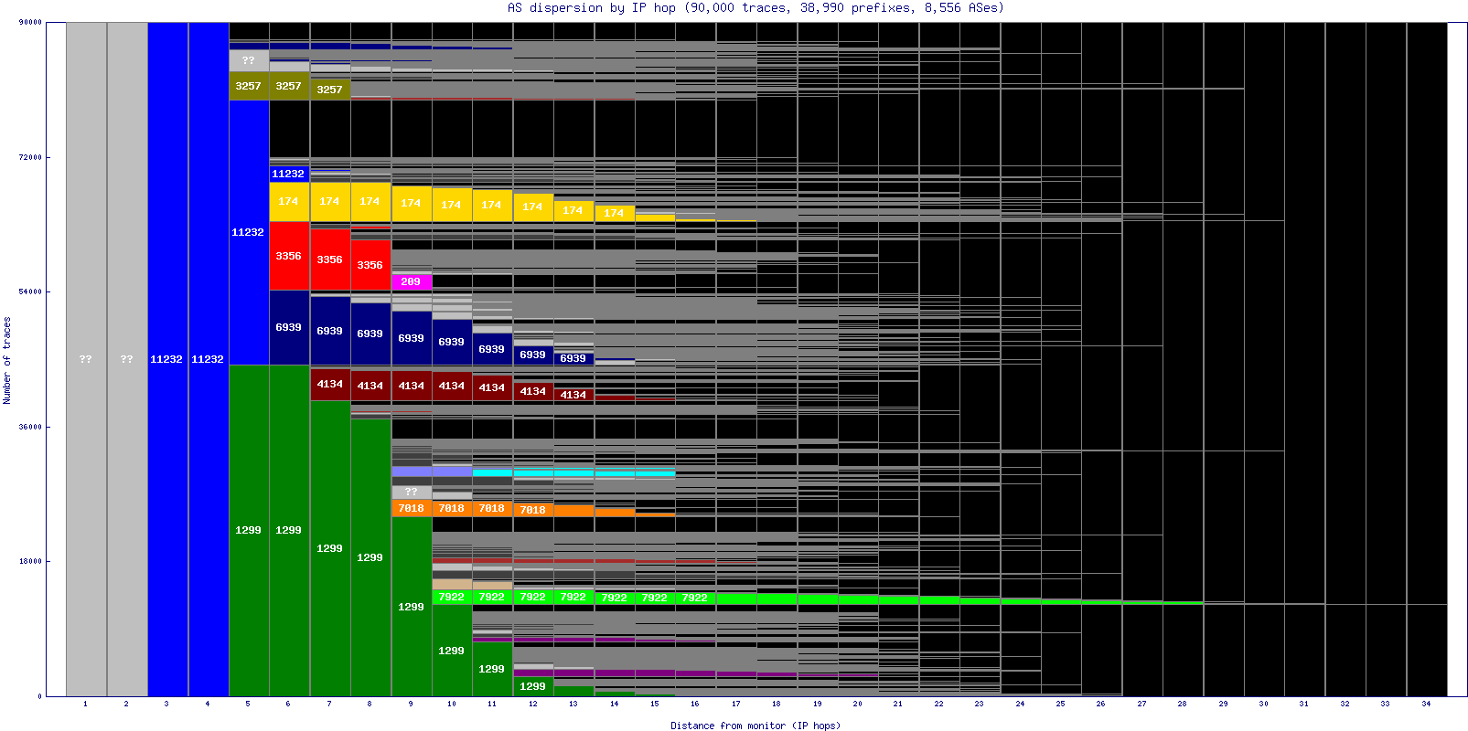
Task: Select the yellow 174 block at hop 6
Action: [289, 201]
